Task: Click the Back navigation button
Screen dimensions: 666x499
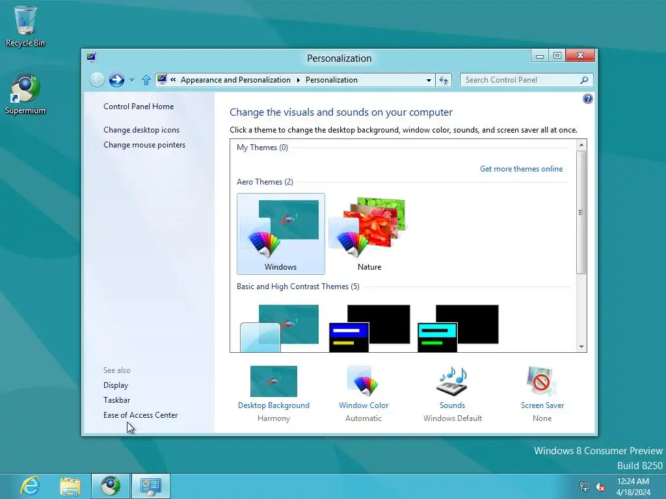Action: (98, 80)
